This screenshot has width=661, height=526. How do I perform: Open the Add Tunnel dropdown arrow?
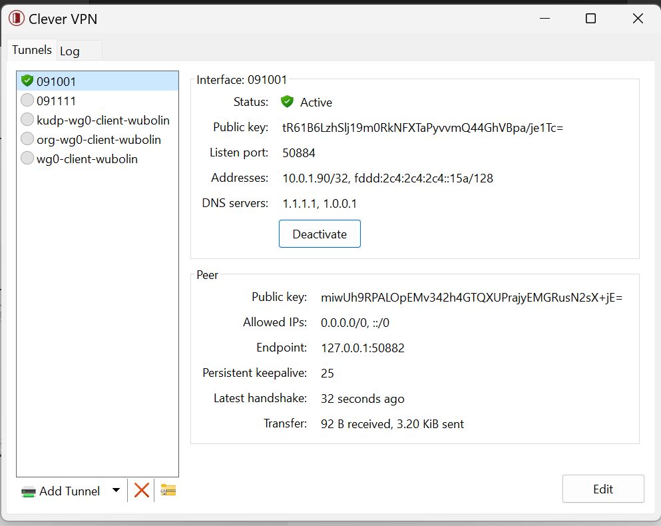[x=116, y=490]
